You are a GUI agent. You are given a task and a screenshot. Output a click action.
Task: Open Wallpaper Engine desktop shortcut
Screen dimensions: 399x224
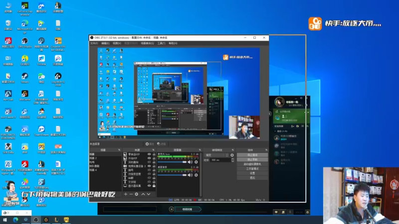pos(8,168)
